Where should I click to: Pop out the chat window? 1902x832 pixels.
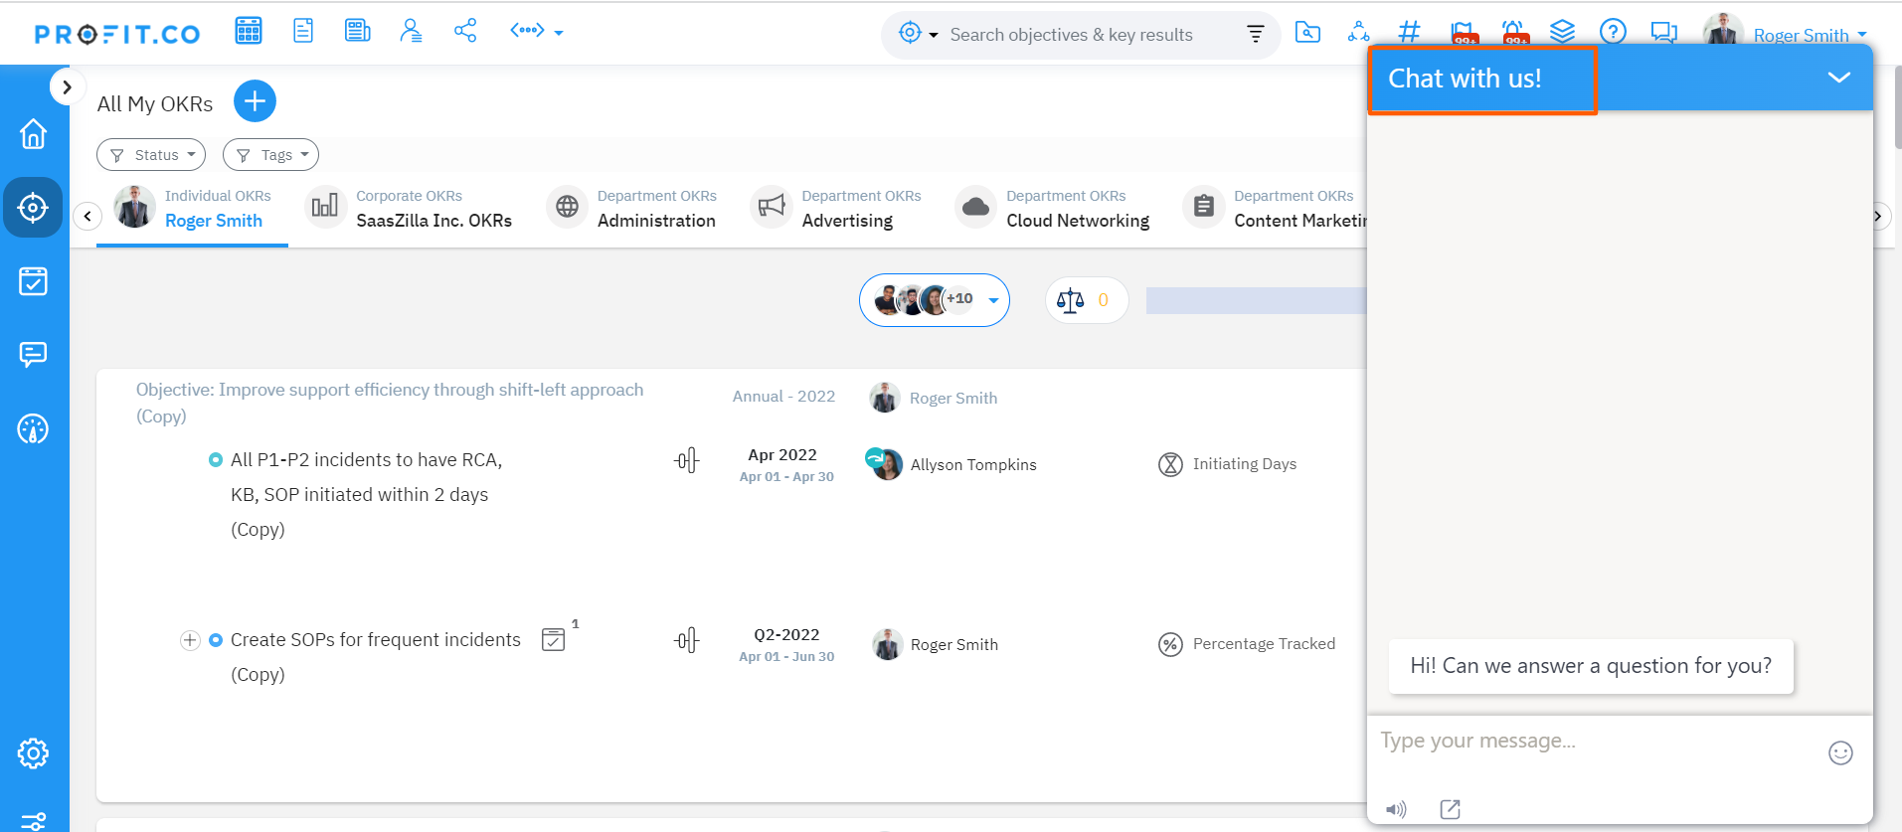pyautogui.click(x=1451, y=809)
